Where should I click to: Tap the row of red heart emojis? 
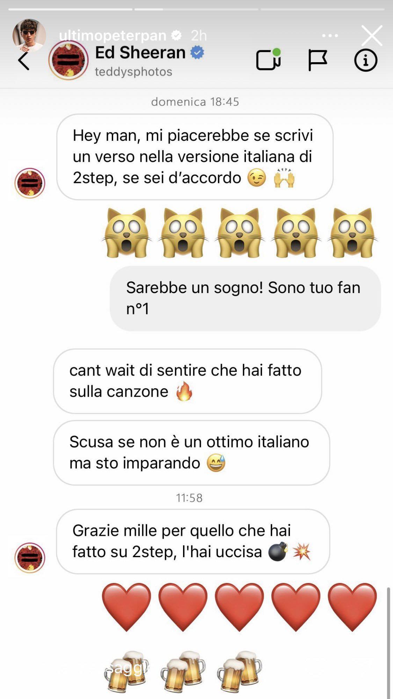[239, 607]
